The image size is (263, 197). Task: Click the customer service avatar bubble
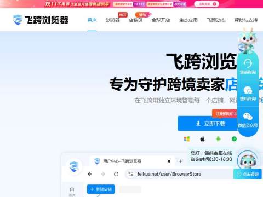tap(248, 160)
